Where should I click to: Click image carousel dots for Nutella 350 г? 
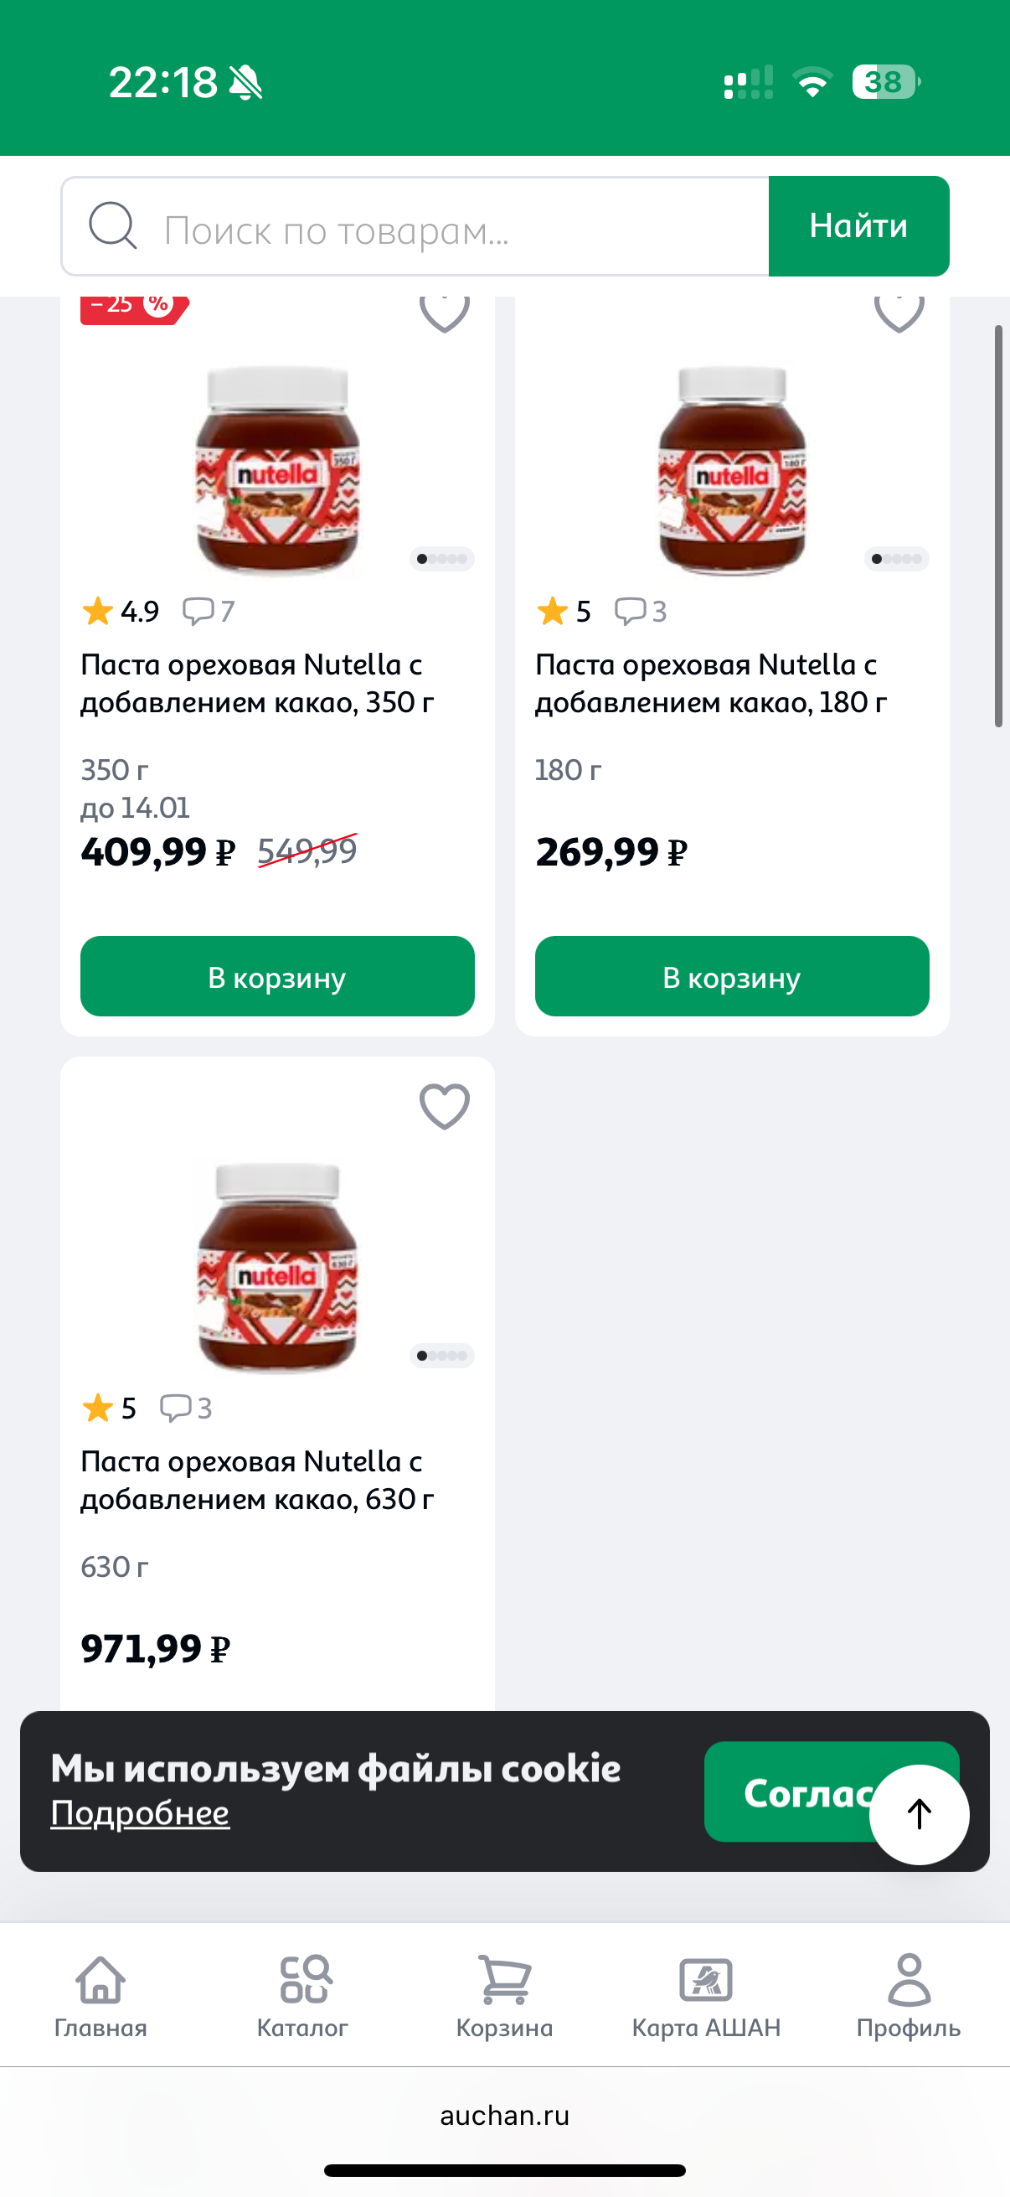pyautogui.click(x=441, y=559)
